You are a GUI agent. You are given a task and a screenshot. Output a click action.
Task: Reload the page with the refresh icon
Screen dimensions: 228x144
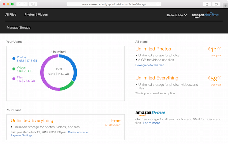[x=158, y=4]
